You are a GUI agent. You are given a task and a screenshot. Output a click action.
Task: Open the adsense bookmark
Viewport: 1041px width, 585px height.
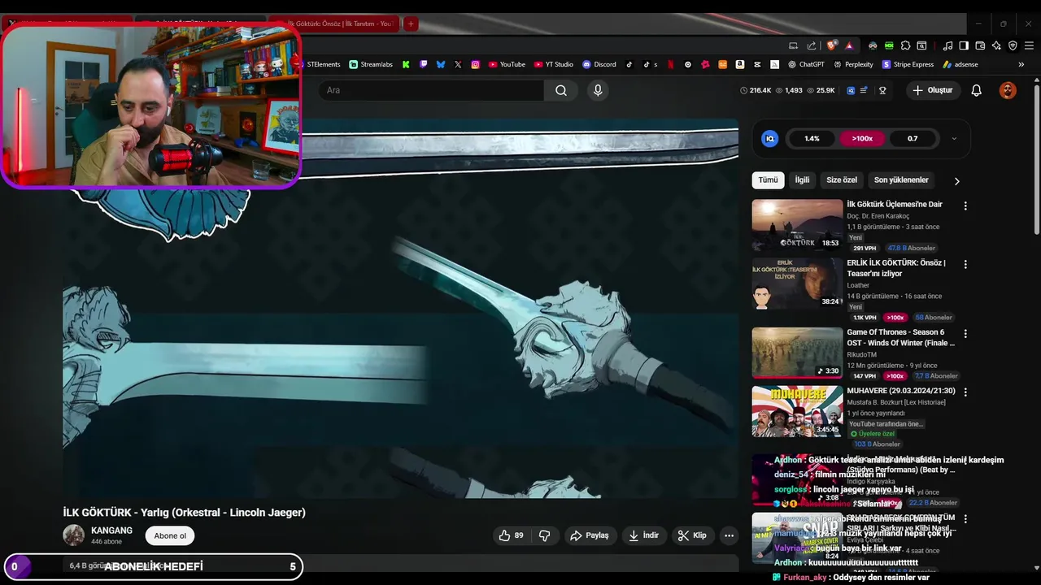click(960, 64)
